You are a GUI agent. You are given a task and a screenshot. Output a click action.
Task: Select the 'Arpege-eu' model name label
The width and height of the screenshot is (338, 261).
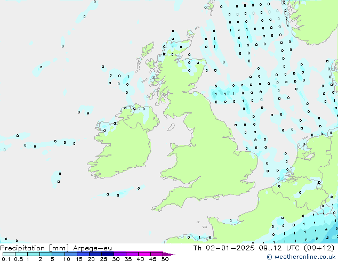(x=92, y=248)
